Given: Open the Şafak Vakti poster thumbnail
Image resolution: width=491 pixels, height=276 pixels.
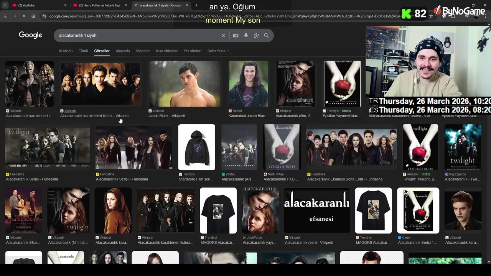Looking at the screenshot, I should click(24, 210).
